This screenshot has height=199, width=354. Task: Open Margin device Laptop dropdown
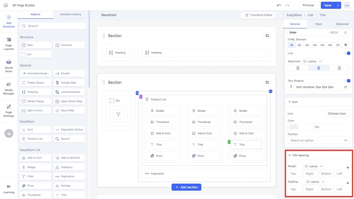coord(313,166)
